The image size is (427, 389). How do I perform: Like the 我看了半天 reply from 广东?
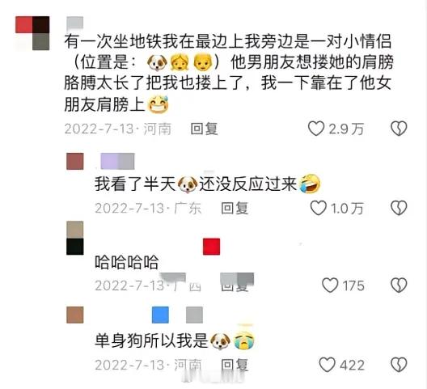319,208
